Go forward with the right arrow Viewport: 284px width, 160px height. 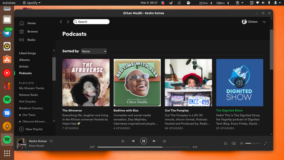tap(68, 22)
